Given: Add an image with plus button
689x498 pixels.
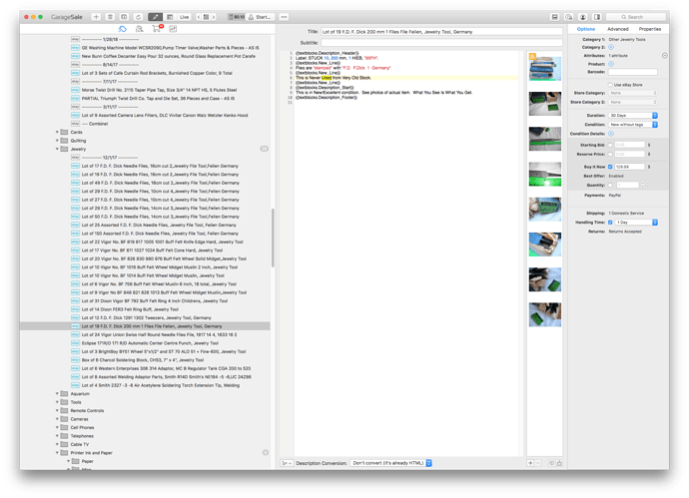Looking at the screenshot, I should click(531, 463).
